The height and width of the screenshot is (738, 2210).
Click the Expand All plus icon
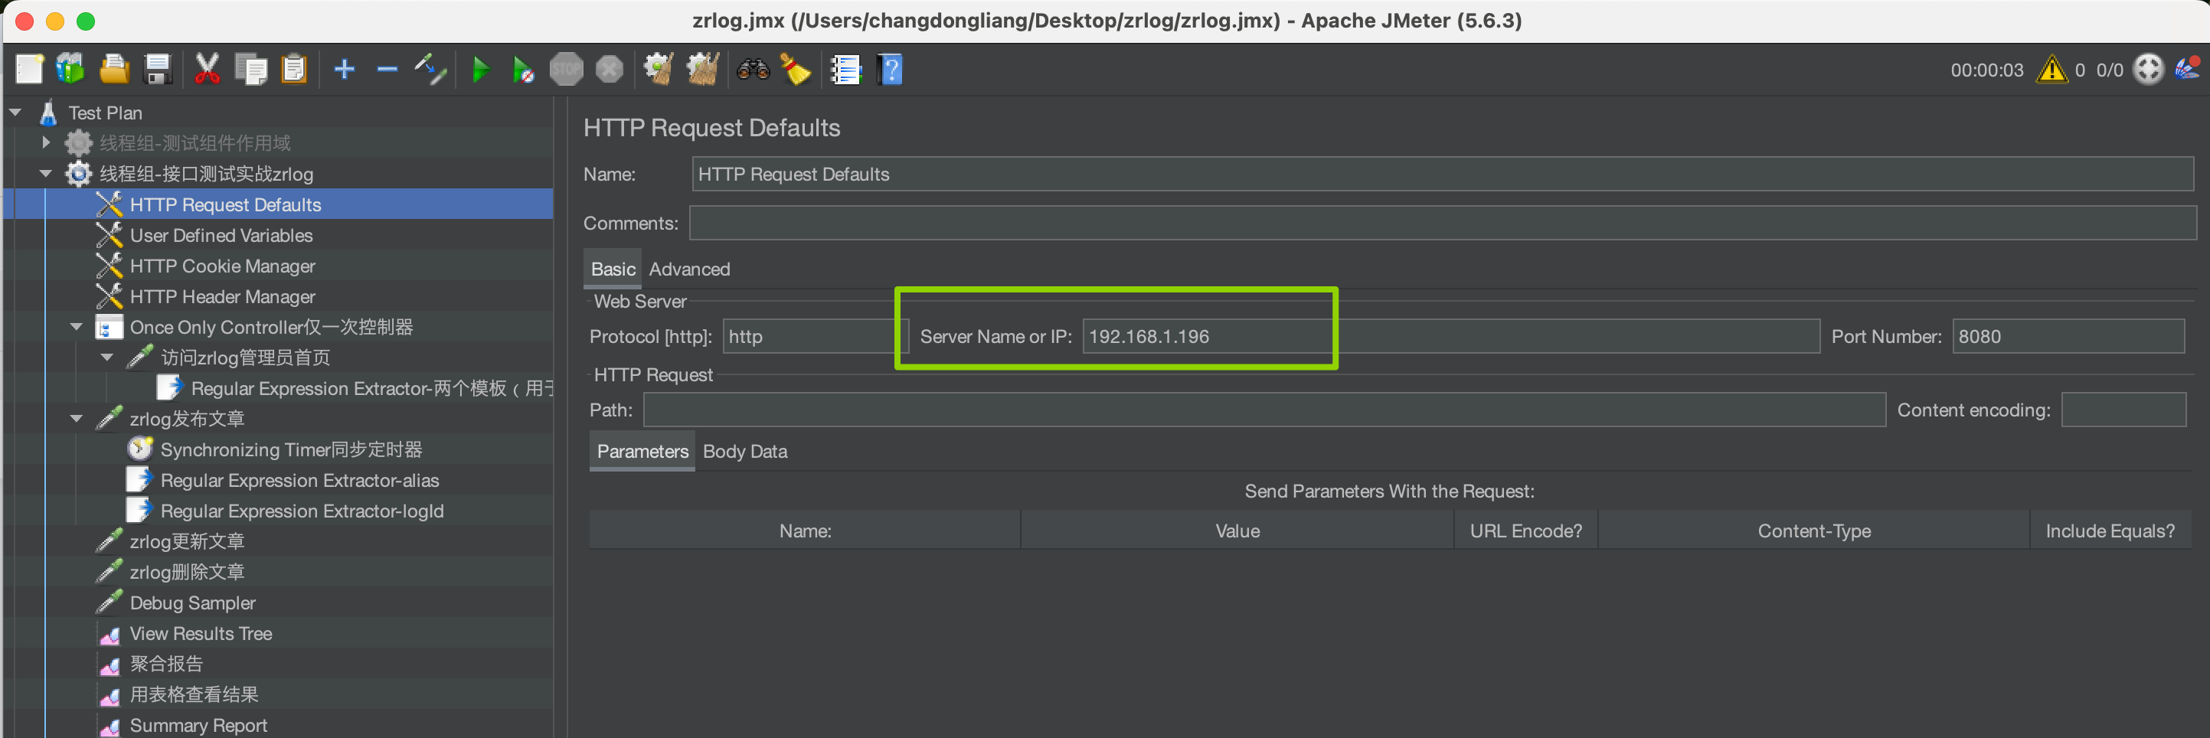click(x=345, y=70)
